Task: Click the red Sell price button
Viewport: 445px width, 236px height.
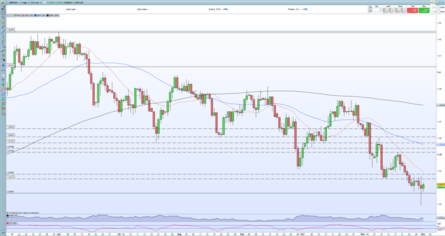Action: pos(412,10)
